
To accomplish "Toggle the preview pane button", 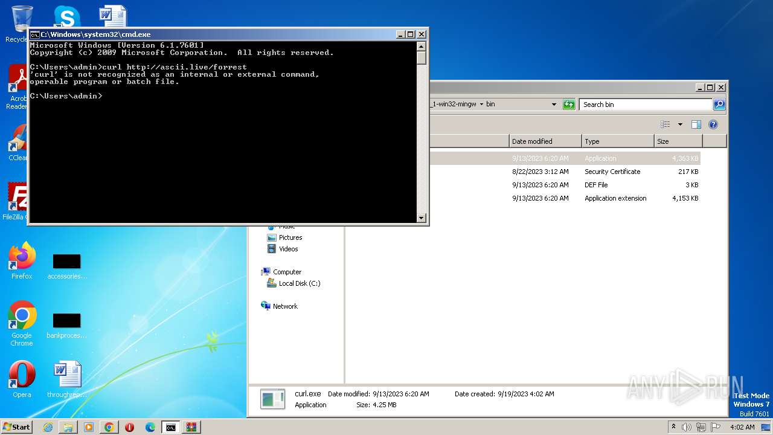I will click(696, 124).
